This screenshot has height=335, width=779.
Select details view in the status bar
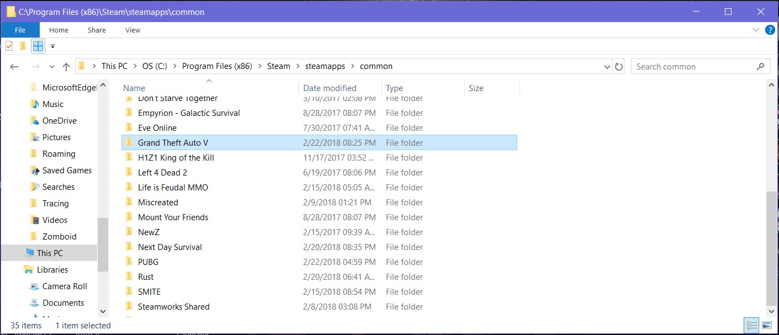751,325
